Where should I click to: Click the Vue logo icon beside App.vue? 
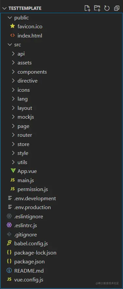pyautogui.click(x=13, y=171)
